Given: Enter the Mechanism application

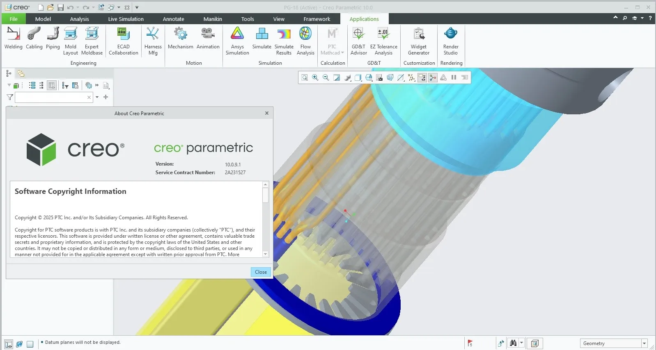Looking at the screenshot, I should [x=180, y=38].
